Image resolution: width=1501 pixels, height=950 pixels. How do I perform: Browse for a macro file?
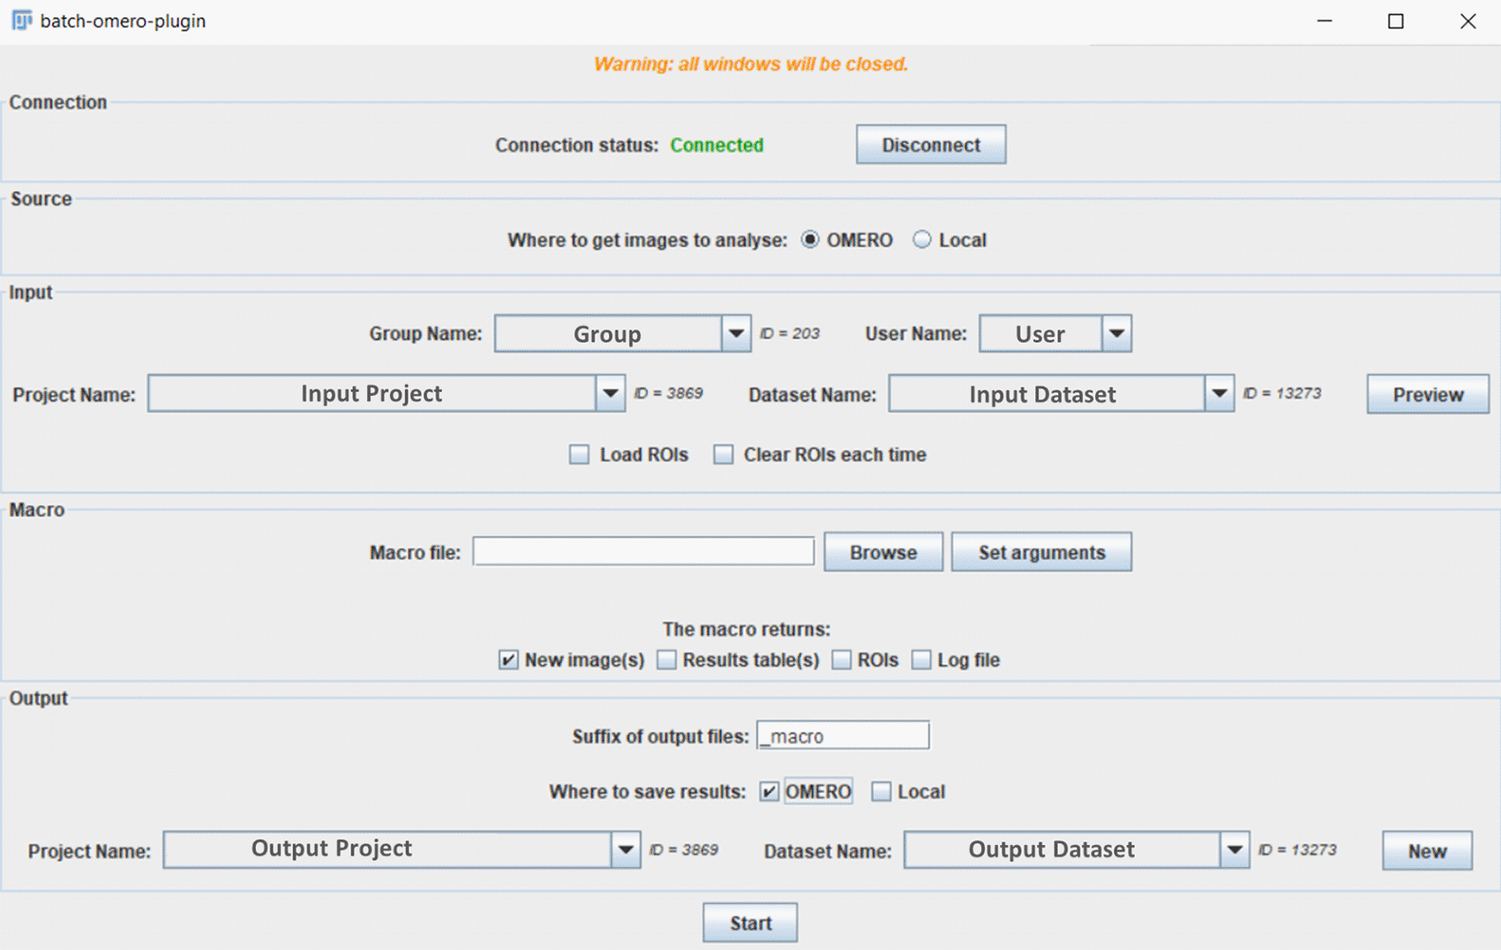882,552
